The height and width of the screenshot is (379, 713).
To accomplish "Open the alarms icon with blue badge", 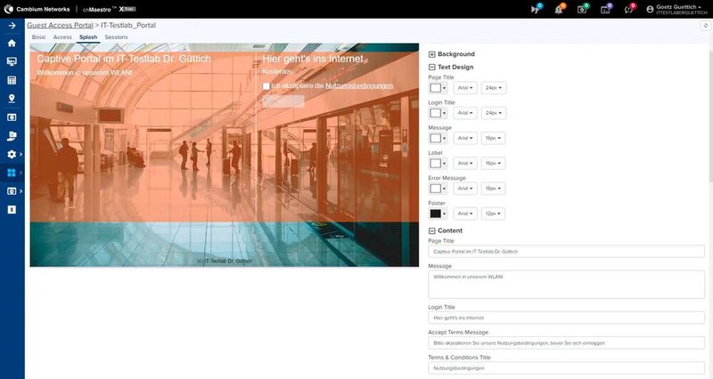I will click(x=536, y=9).
